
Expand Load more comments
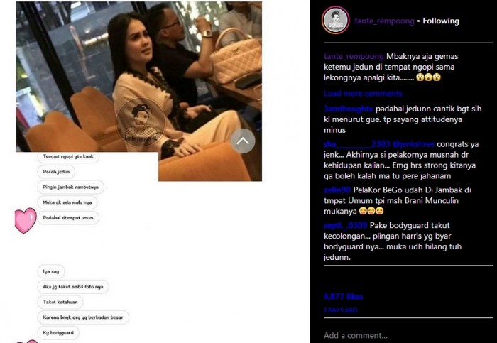tap(363, 94)
